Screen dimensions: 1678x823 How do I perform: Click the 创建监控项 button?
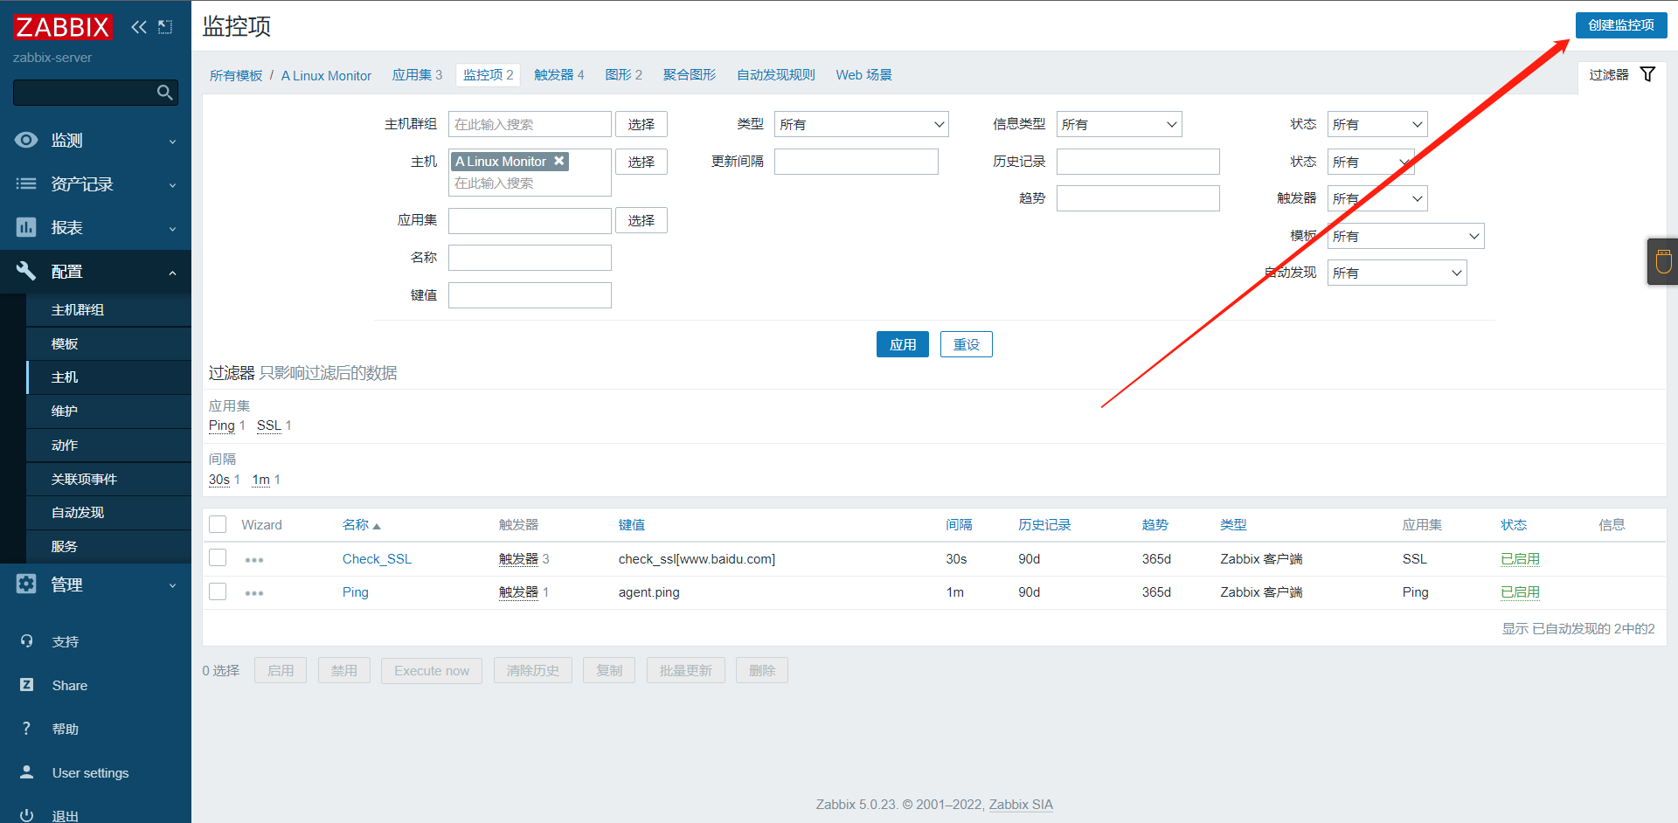point(1620,25)
